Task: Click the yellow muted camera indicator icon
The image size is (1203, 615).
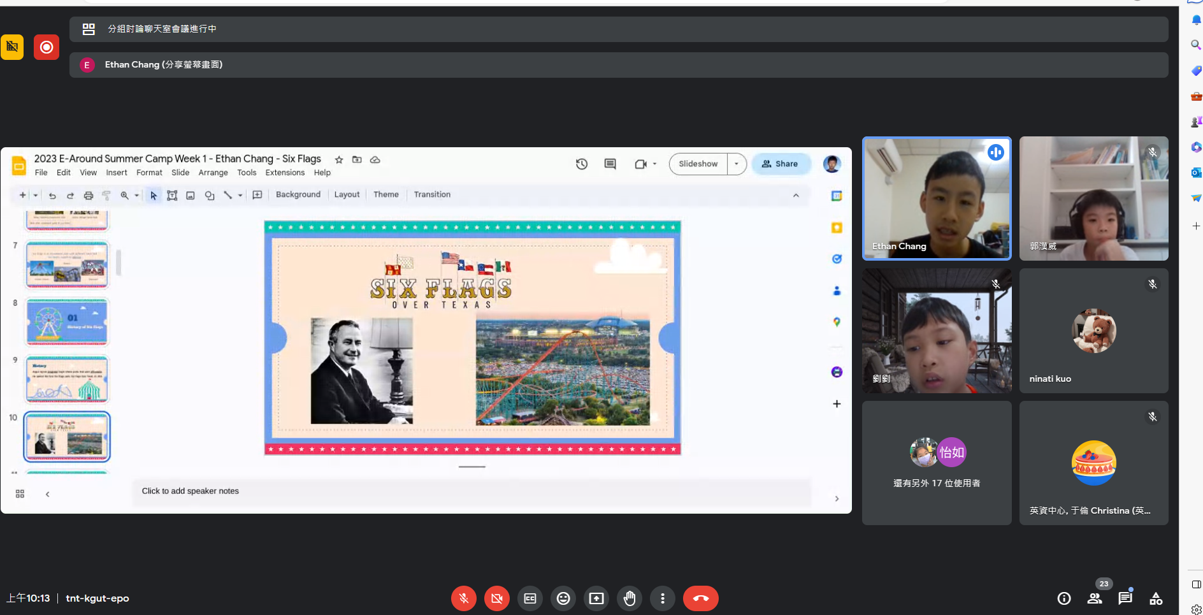Action: click(12, 47)
